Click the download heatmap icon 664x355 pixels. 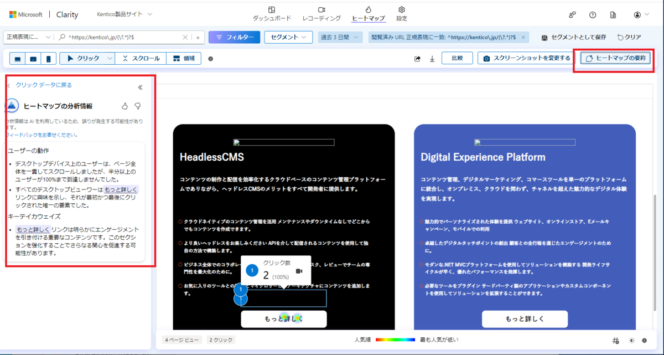tap(432, 59)
